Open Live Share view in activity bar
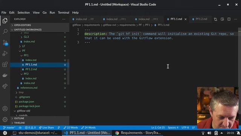The width and height of the screenshot is (241, 136). (x=5, y=86)
